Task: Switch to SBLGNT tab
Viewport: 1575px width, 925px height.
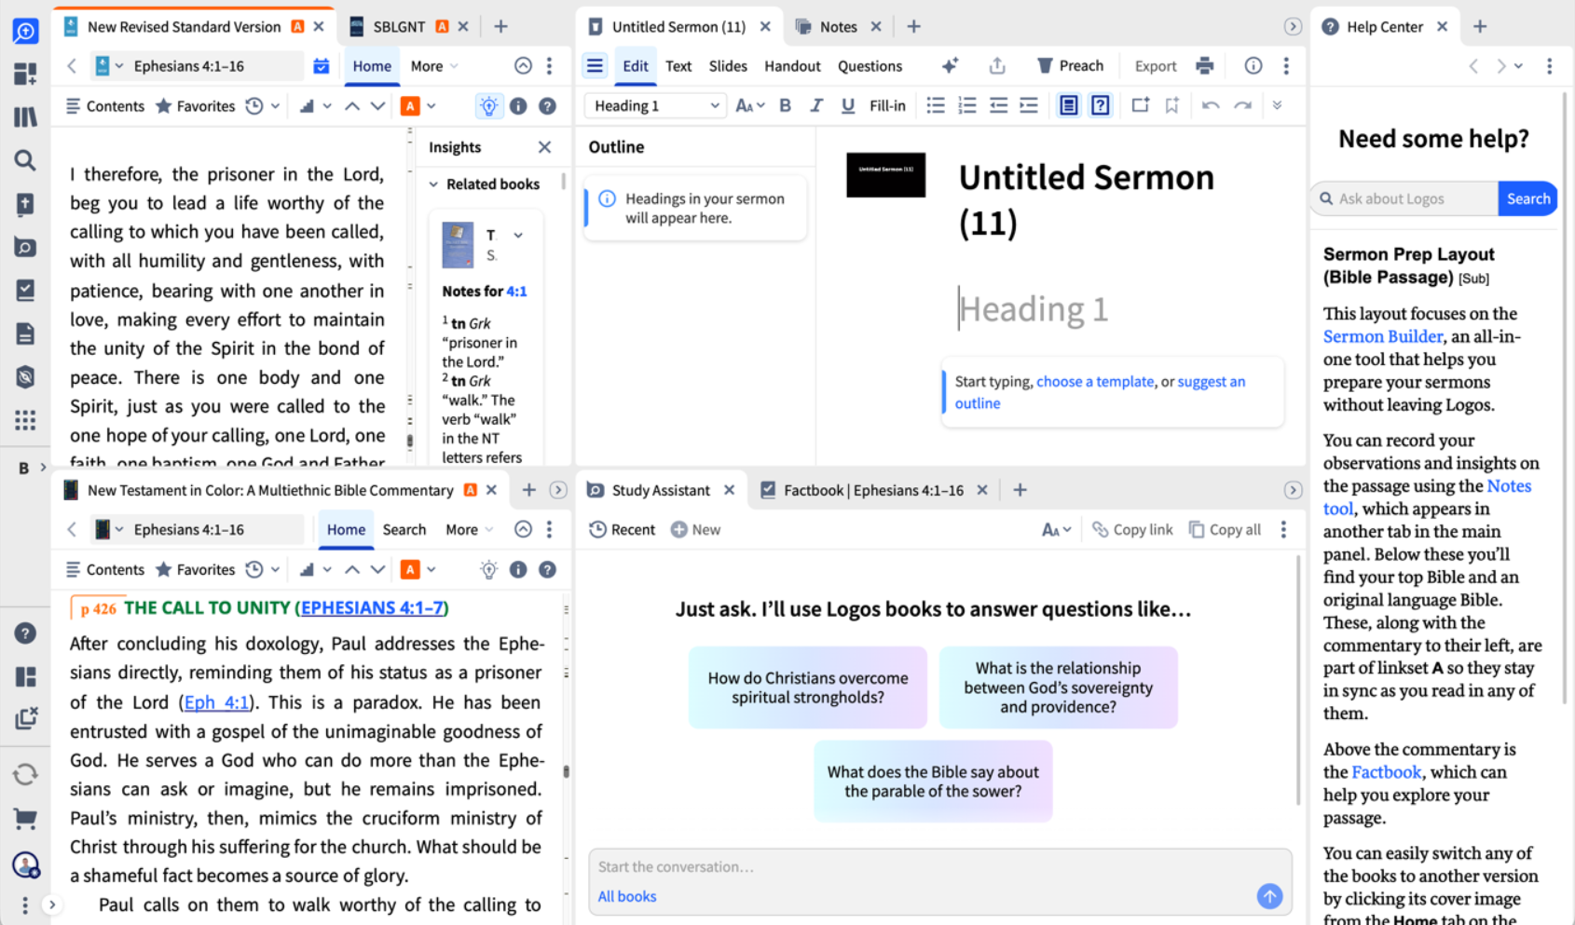Action: pyautogui.click(x=399, y=27)
